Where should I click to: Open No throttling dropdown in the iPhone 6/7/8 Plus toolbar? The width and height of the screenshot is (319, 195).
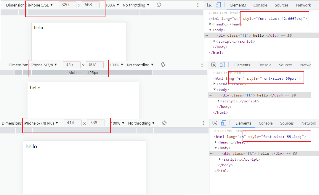click(x=141, y=123)
